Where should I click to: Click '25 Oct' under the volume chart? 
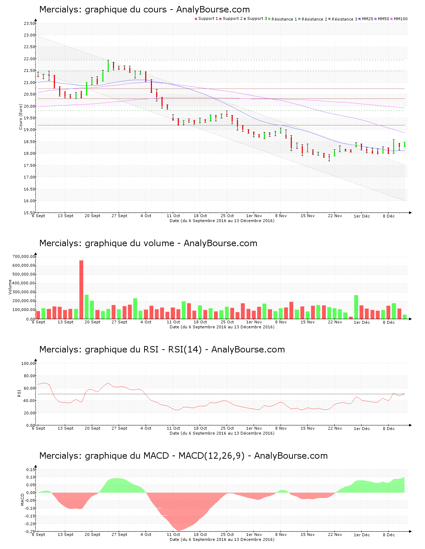(x=227, y=322)
